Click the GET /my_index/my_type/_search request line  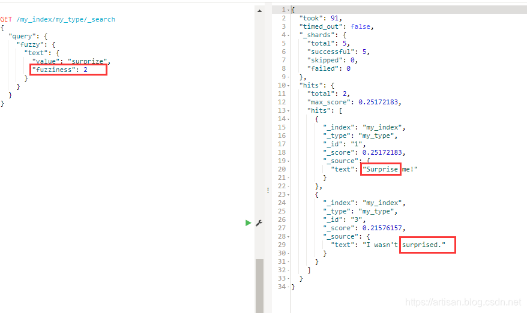point(58,19)
